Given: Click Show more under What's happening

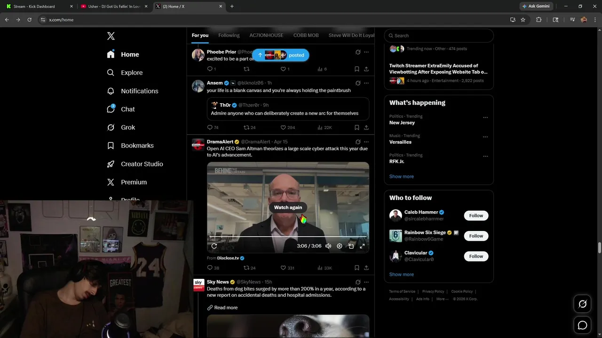Looking at the screenshot, I should coord(402,177).
